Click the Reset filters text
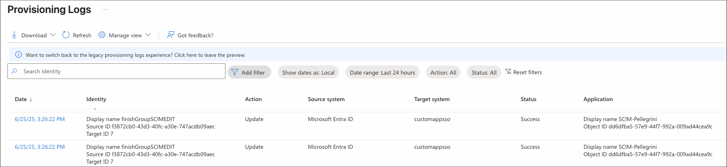This screenshot has height=167, width=727. (x=528, y=72)
